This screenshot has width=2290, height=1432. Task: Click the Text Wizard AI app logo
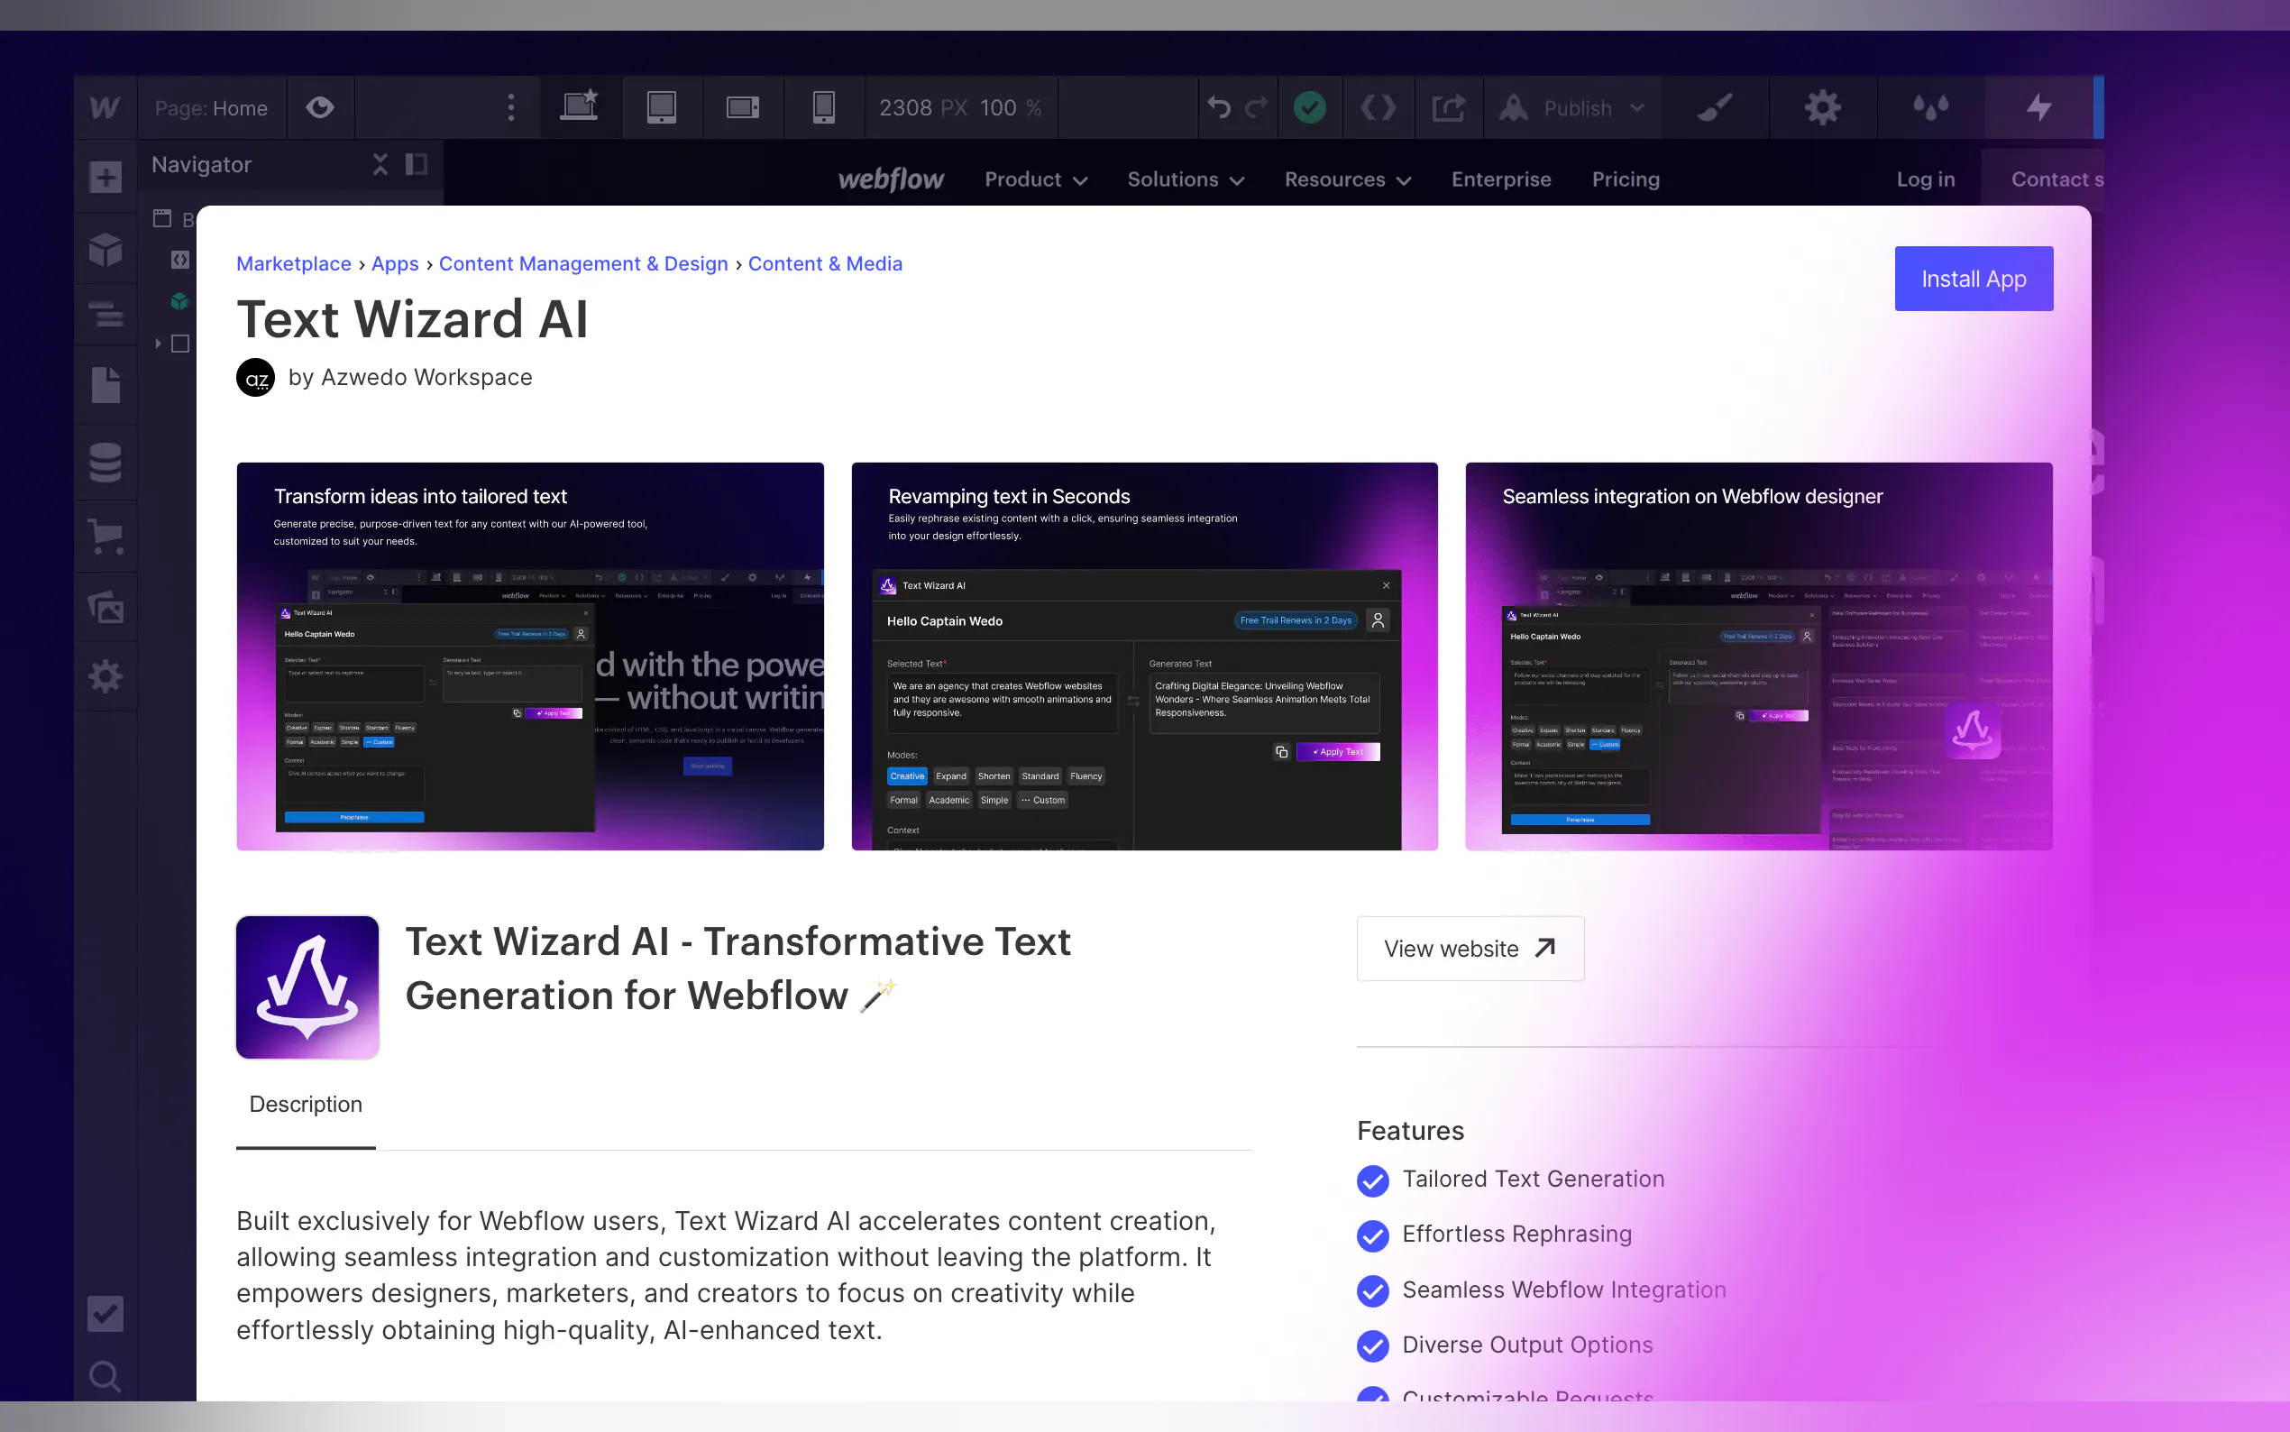[x=307, y=987]
